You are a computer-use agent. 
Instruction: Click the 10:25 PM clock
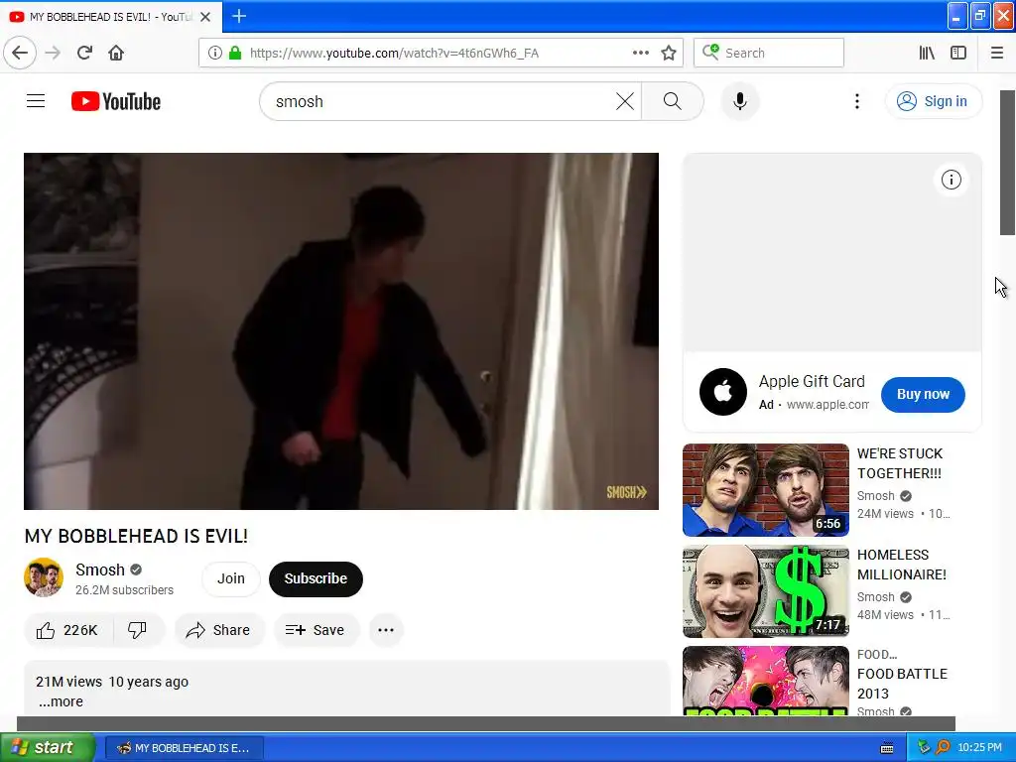pyautogui.click(x=979, y=748)
